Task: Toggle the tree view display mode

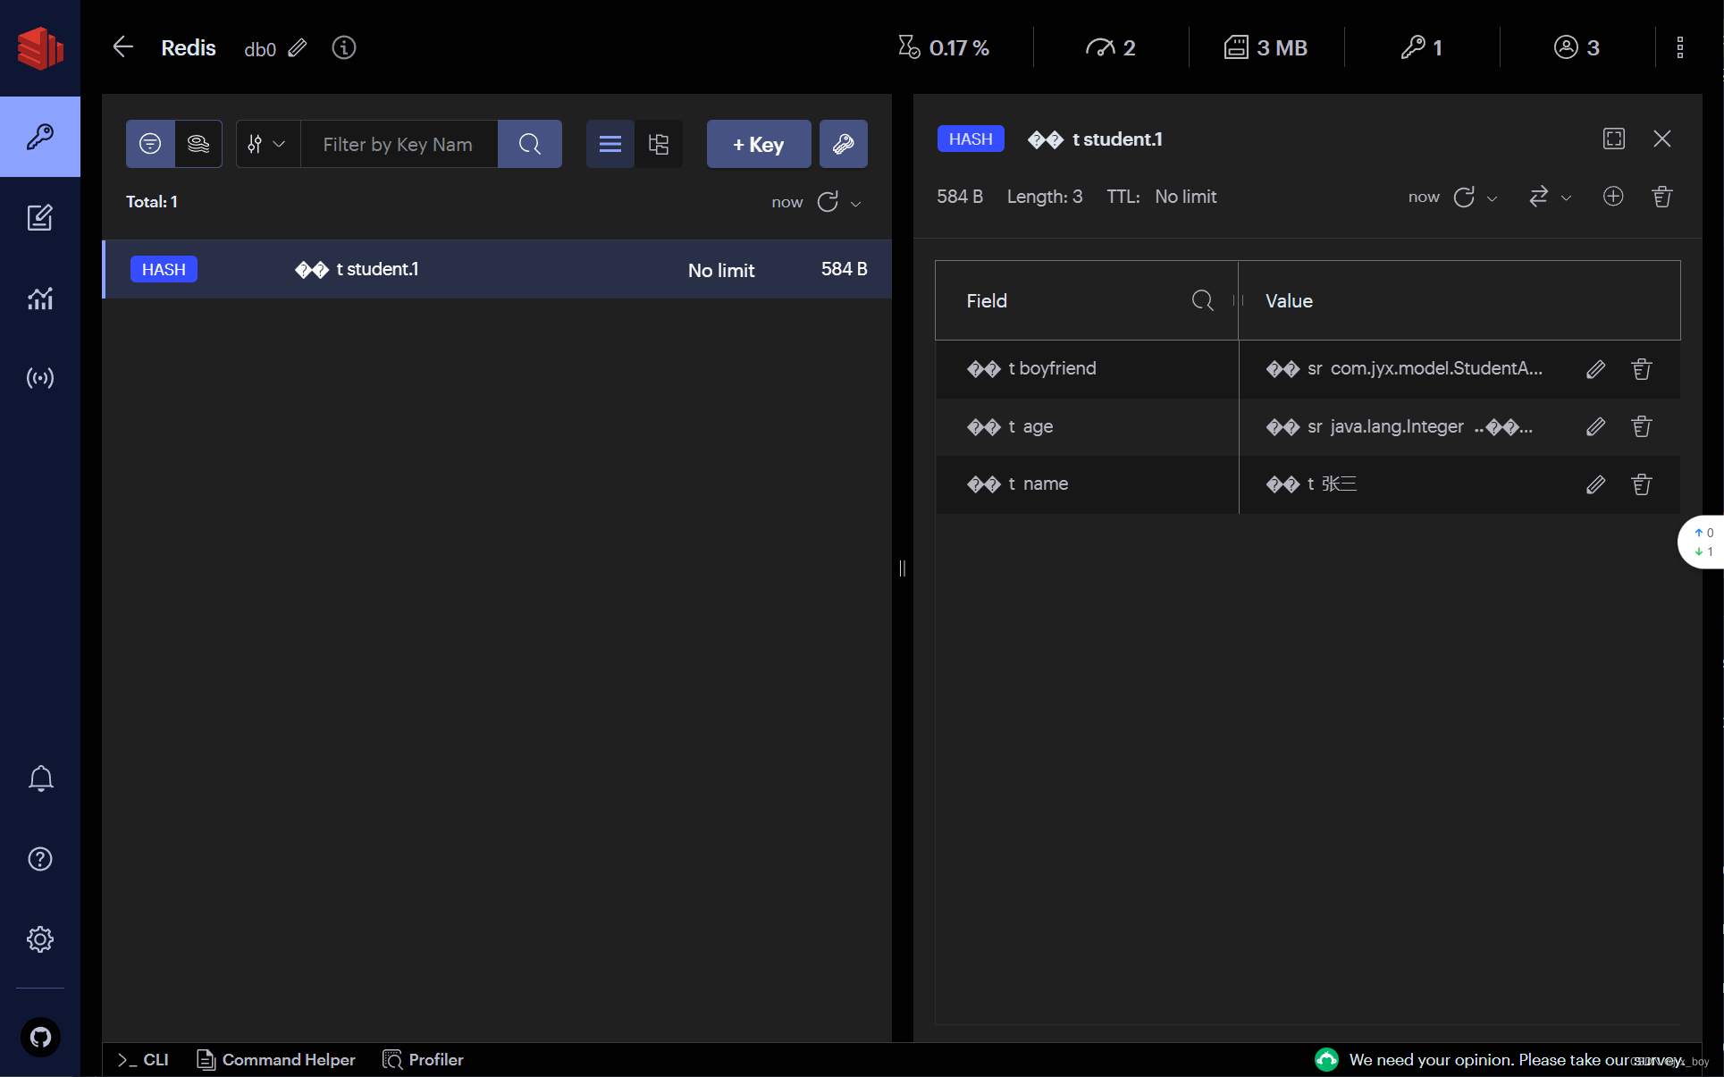Action: coord(659,144)
